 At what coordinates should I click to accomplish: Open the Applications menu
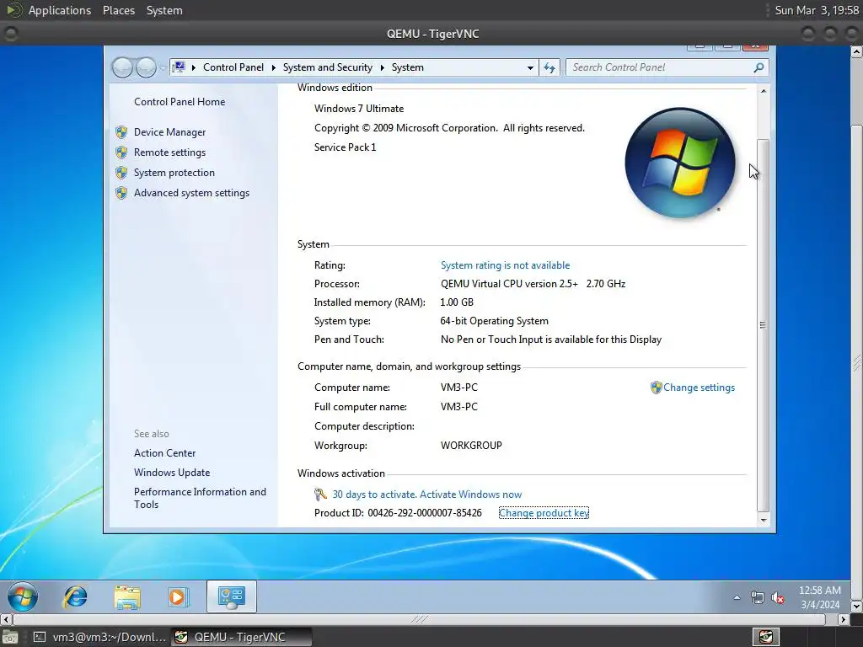(60, 10)
